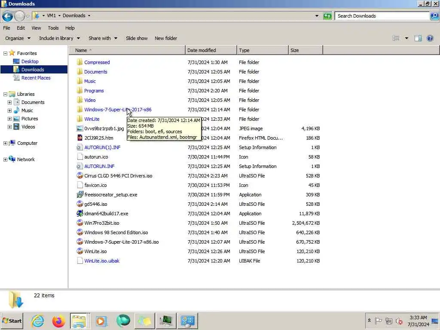Select the 0vvs9bz1rpzb1.jpg image icon

click(79, 128)
